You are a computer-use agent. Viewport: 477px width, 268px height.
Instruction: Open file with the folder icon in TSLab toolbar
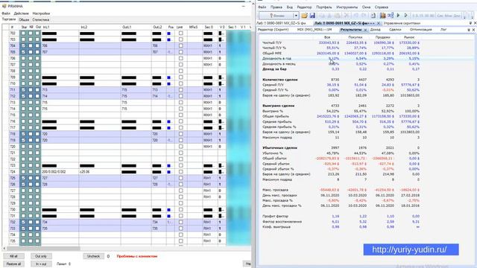(304, 16)
